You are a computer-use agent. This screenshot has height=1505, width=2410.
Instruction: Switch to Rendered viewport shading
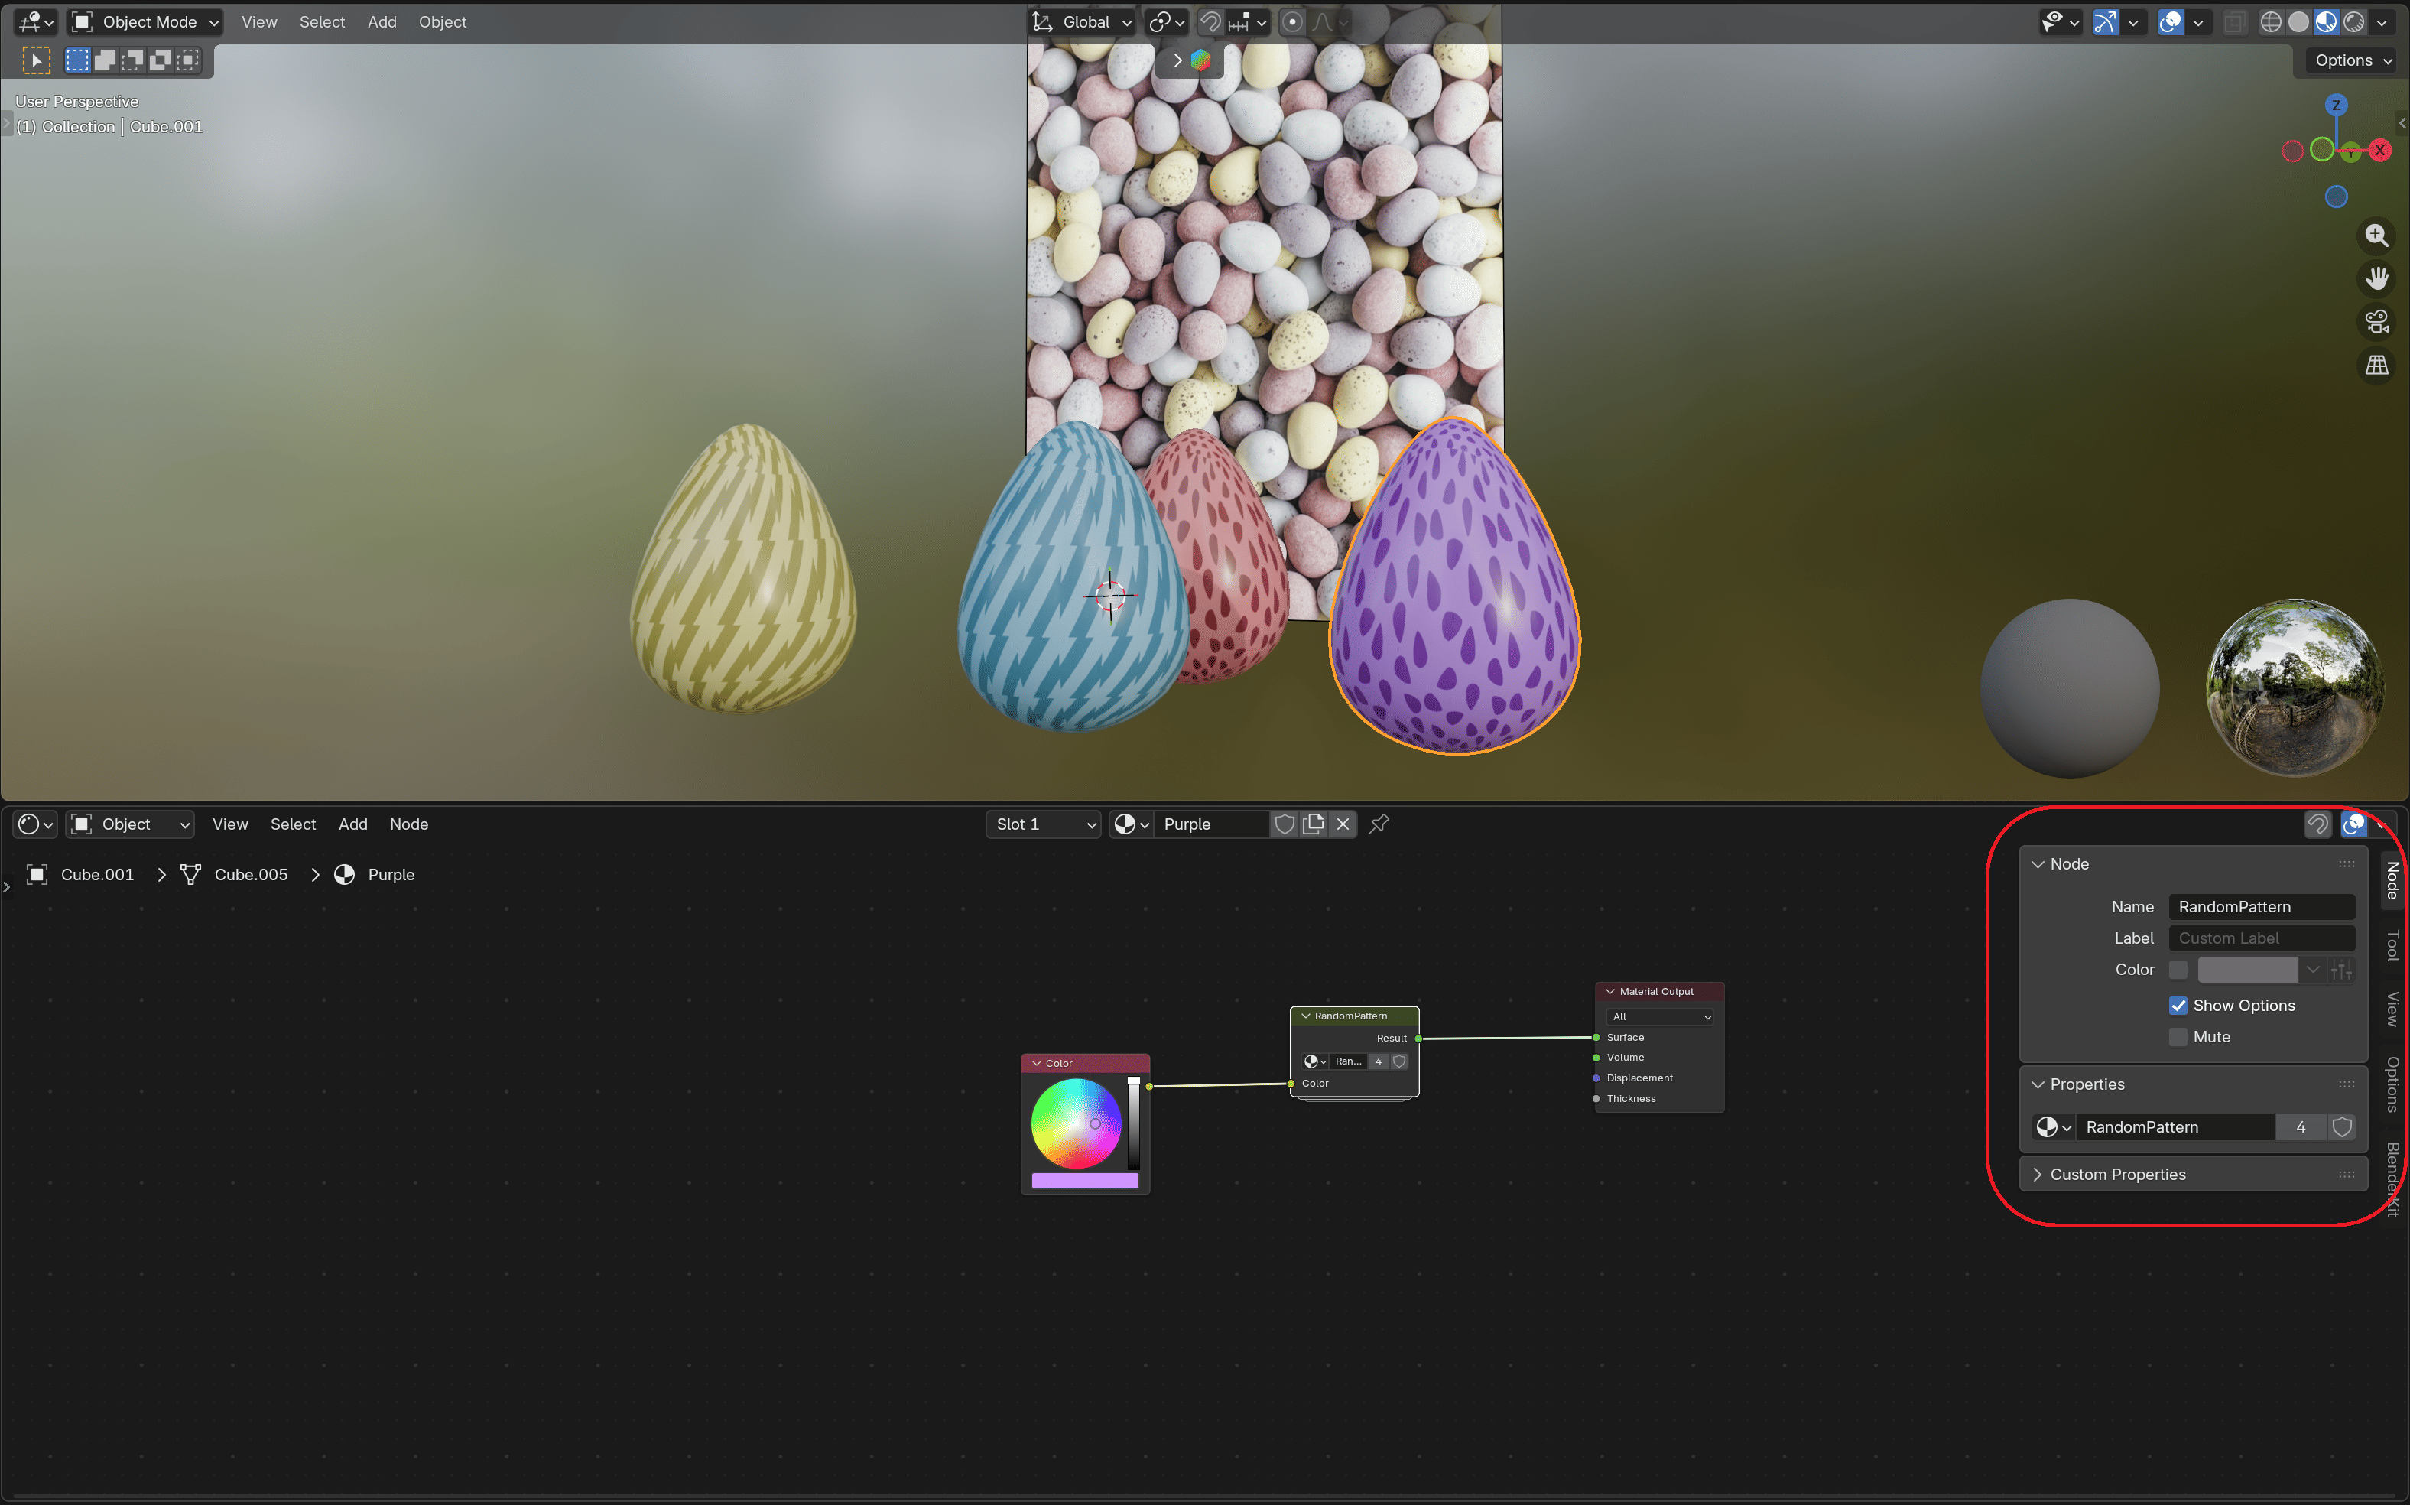2354,22
